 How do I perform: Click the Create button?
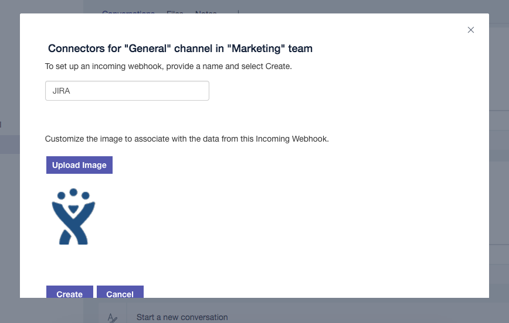tap(69, 292)
